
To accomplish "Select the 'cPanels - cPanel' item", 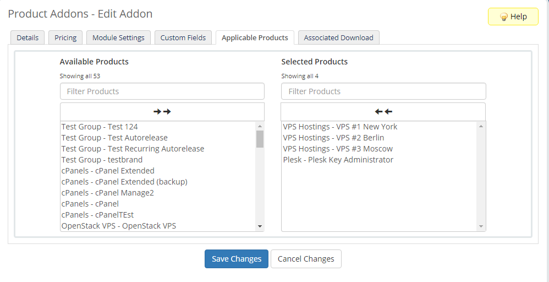I will [x=158, y=204].
